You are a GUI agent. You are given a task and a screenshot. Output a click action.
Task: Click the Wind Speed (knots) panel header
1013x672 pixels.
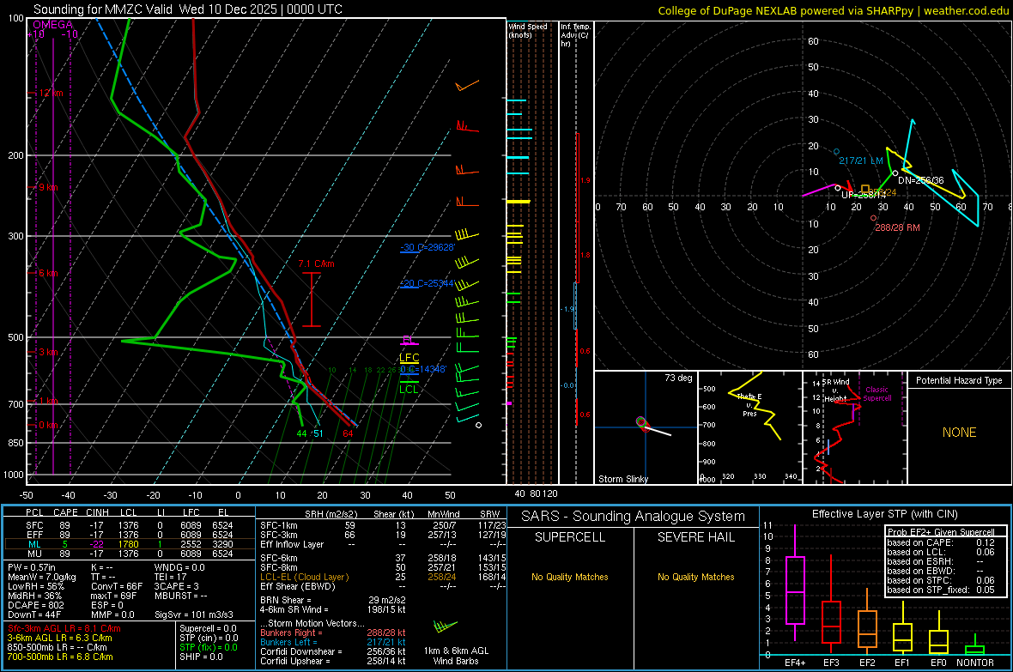[528, 30]
